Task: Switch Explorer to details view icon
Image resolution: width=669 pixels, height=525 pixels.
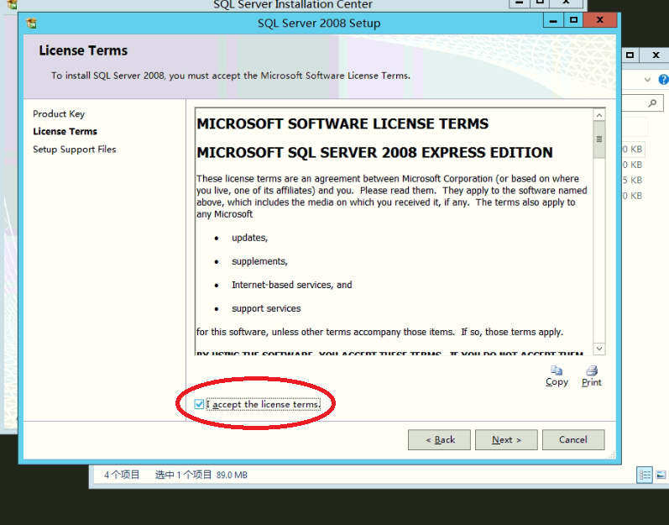Action: [x=645, y=475]
